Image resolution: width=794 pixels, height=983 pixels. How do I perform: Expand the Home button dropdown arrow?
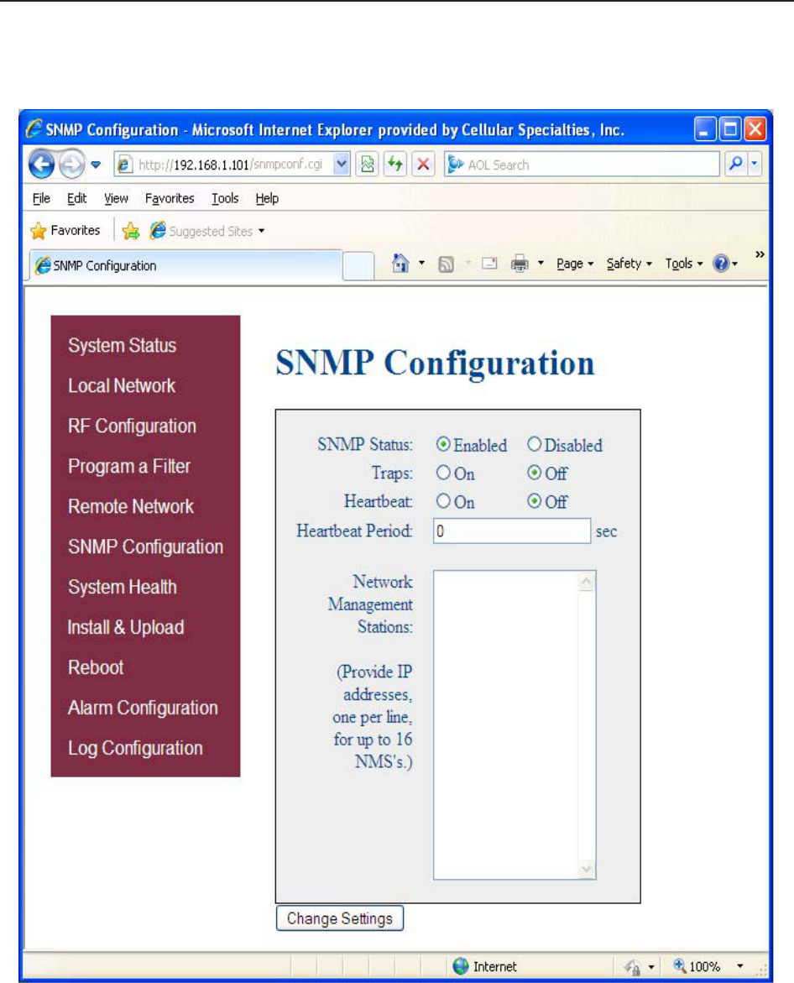click(x=421, y=264)
